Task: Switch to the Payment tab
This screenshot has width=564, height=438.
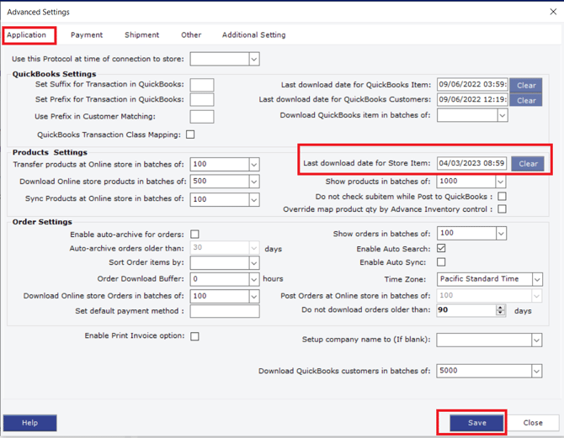Action: pos(87,35)
